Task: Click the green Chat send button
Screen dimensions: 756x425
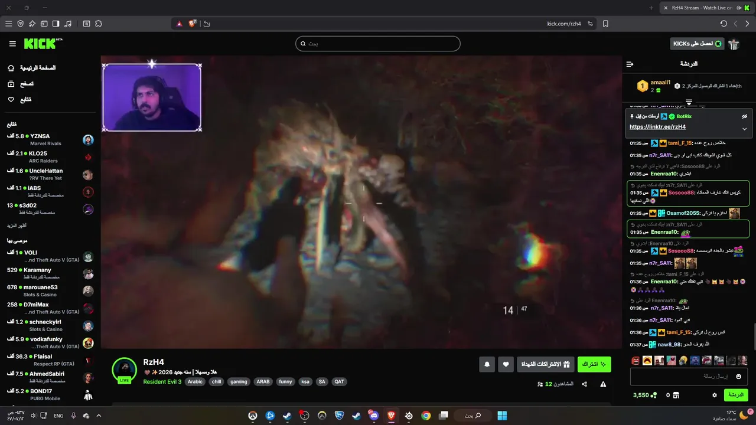Action: click(736, 395)
